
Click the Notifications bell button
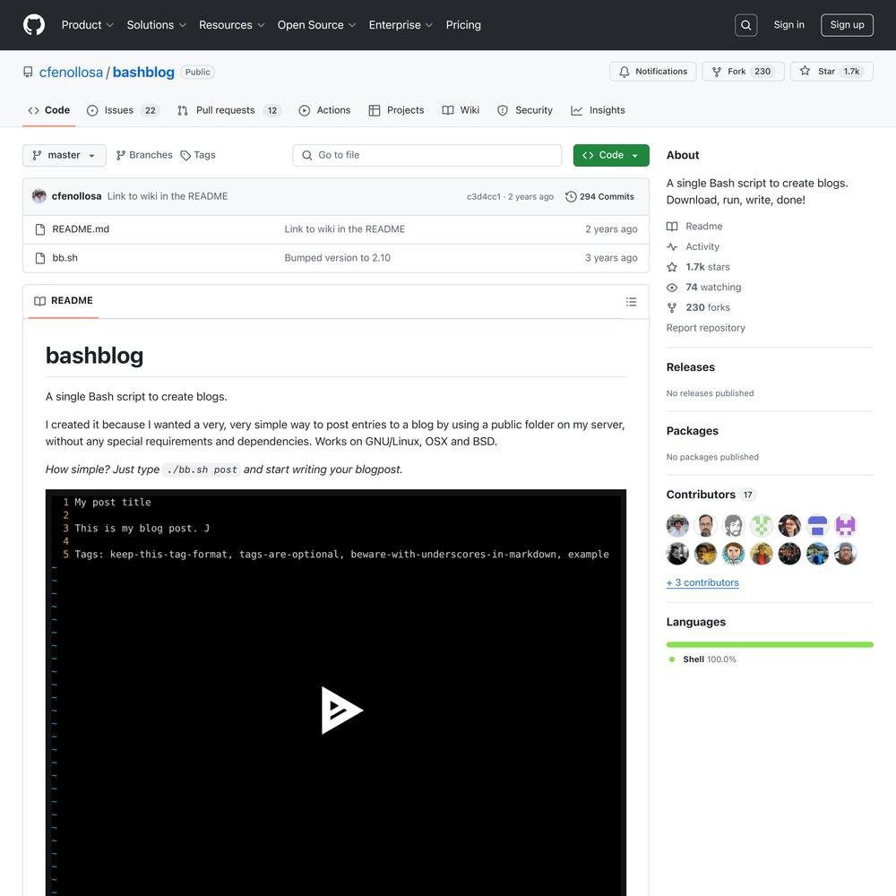[x=652, y=72]
